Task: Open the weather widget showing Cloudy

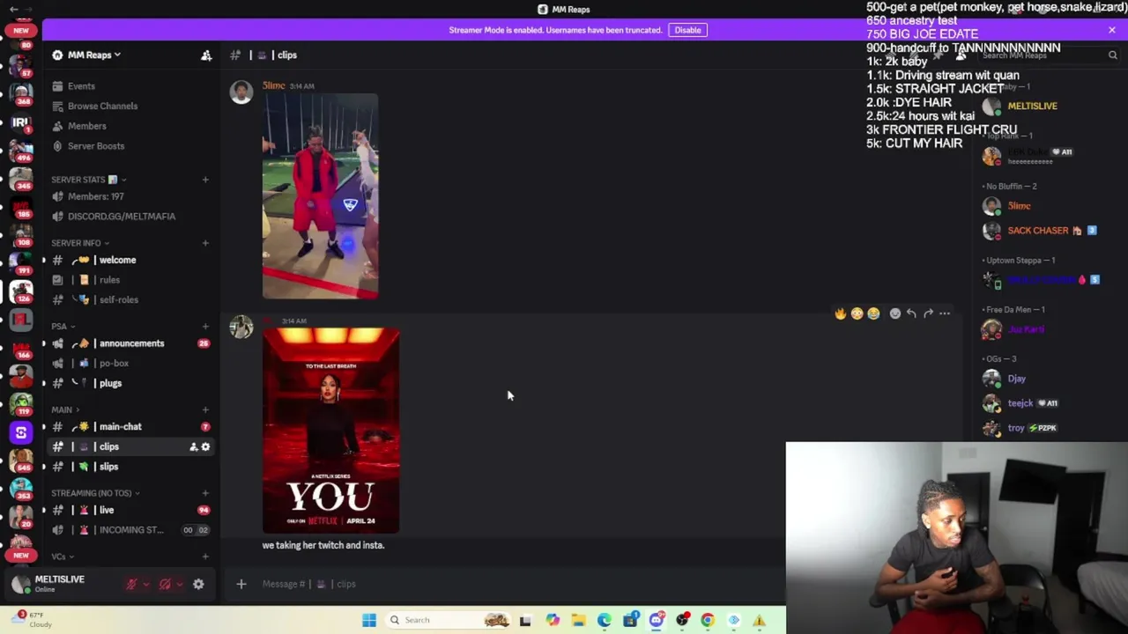Action: (31, 620)
